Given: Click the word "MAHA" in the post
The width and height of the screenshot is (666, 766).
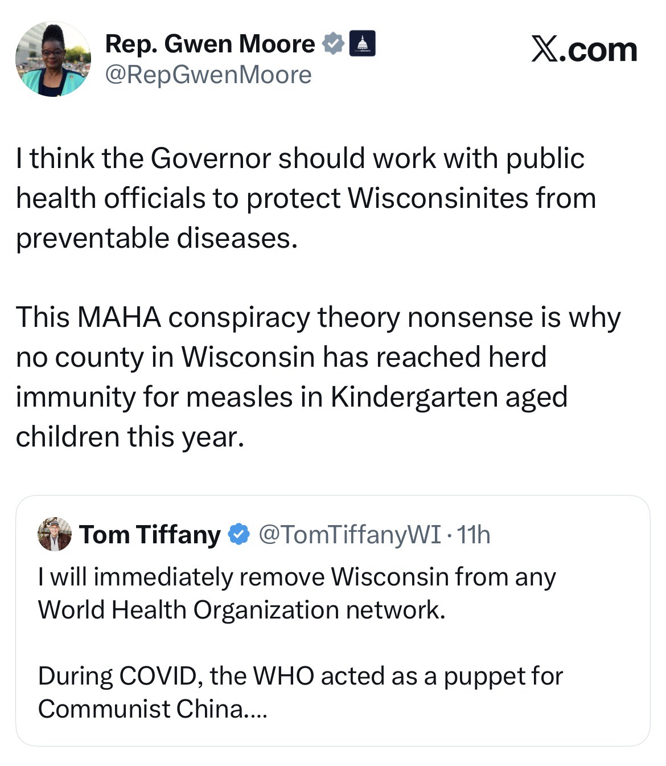Looking at the screenshot, I should (118, 317).
